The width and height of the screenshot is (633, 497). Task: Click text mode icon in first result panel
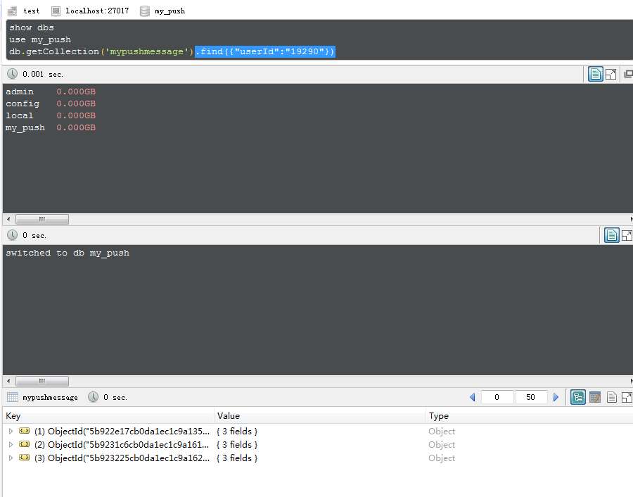tap(595, 74)
